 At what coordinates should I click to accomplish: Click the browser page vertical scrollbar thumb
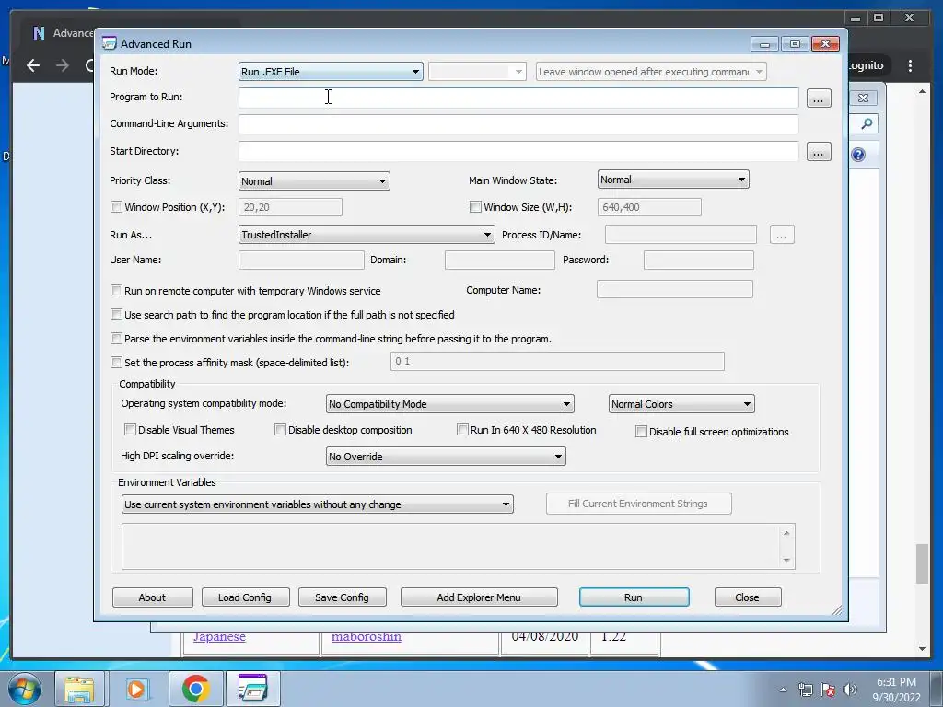click(922, 563)
